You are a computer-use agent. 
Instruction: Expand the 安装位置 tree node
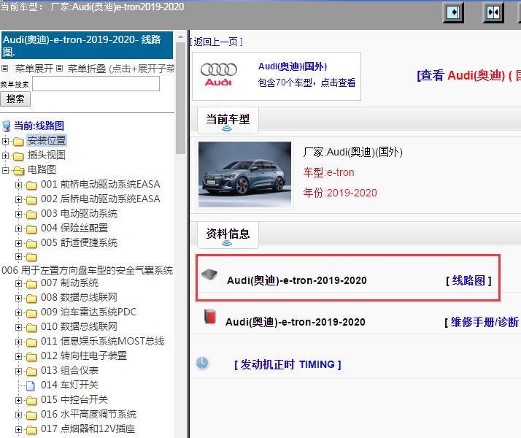pos(5,141)
